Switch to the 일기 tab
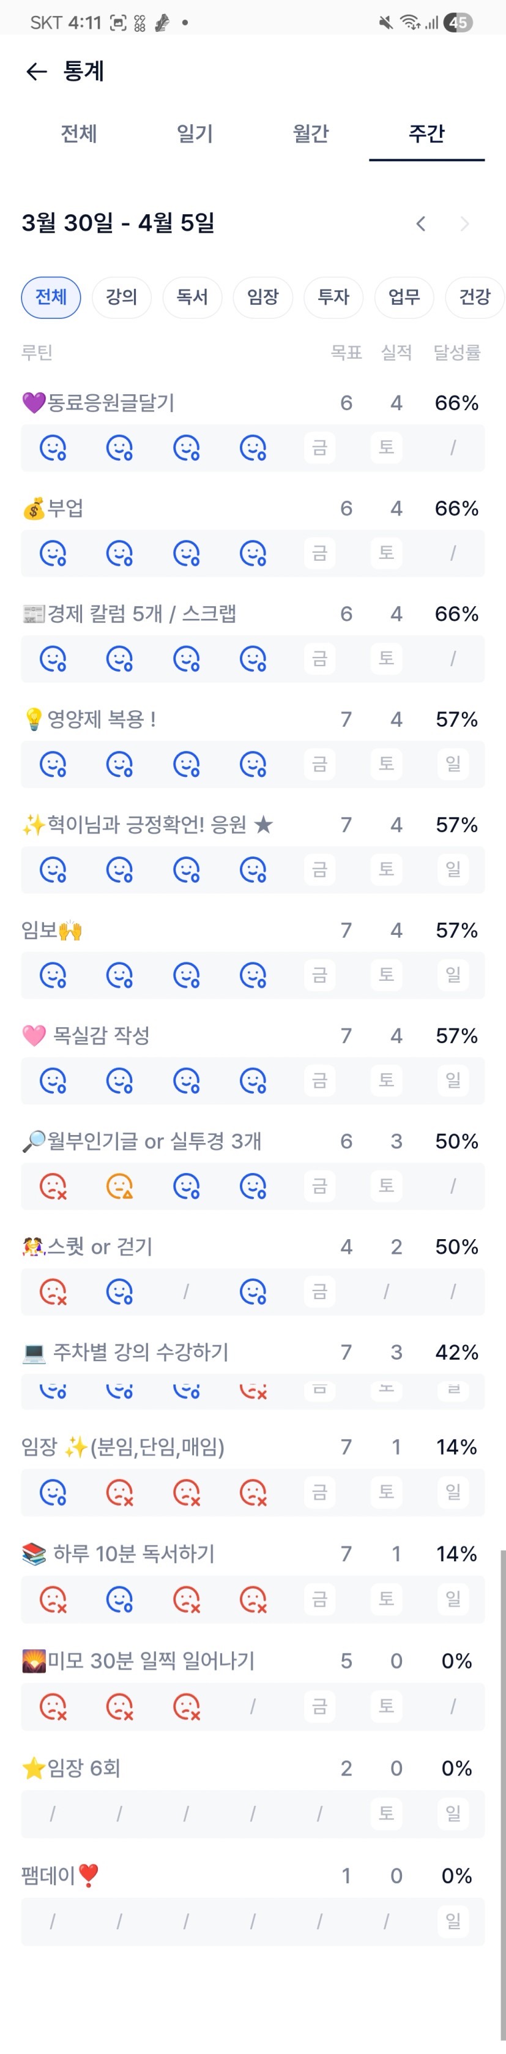 [x=195, y=134]
